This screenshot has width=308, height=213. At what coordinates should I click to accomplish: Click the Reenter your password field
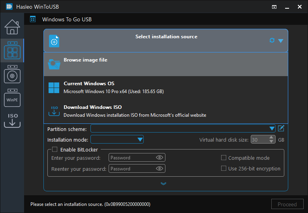pyautogui.click(x=137, y=168)
